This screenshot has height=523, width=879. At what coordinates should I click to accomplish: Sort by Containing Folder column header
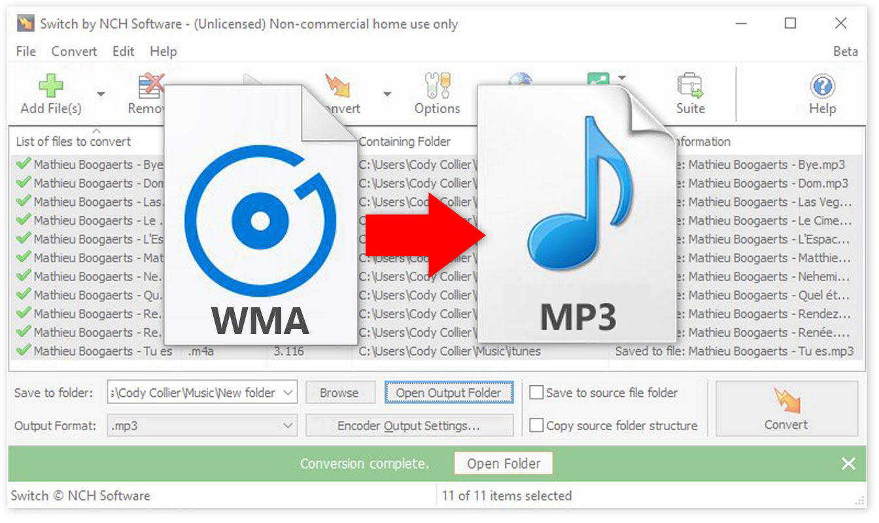click(x=405, y=141)
